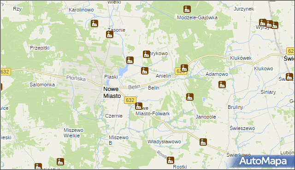Click the Modzele-Gajówka label
Viewport: 295px width, 170px height.
pos(197,17)
